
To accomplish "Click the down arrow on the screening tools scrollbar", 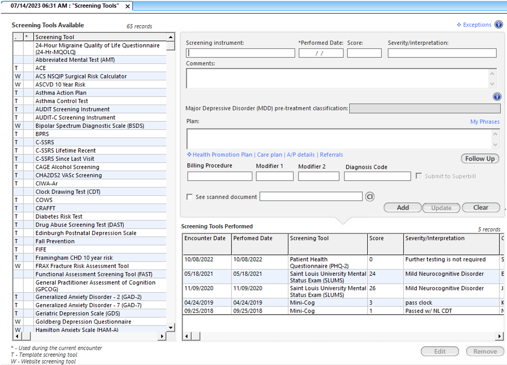I will tap(170, 327).
